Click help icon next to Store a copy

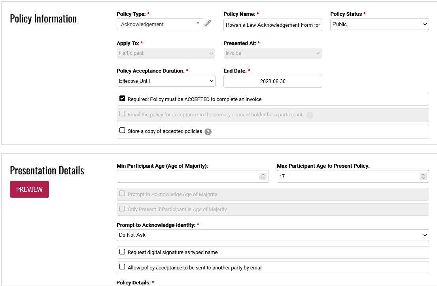[208, 132]
